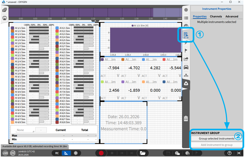Screen dimensions: 245x157
Task: Click Group selected instruments button
Action: (216, 138)
